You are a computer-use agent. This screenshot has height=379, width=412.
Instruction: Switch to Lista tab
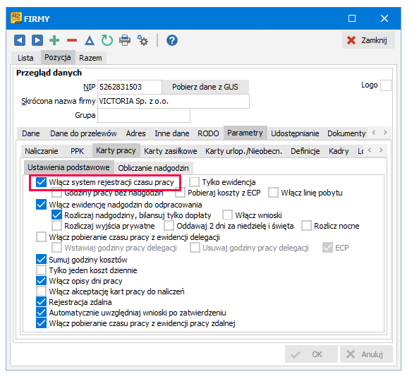coord(25,58)
